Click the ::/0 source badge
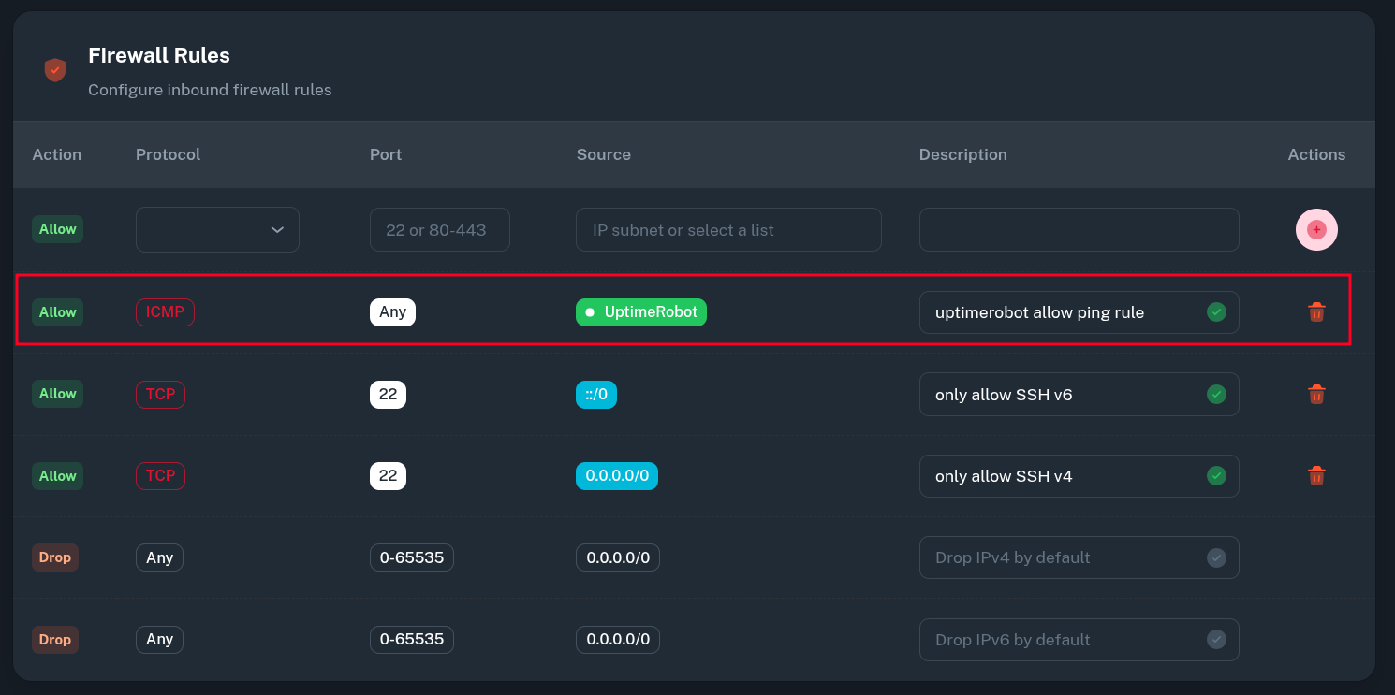1395x695 pixels. point(596,395)
